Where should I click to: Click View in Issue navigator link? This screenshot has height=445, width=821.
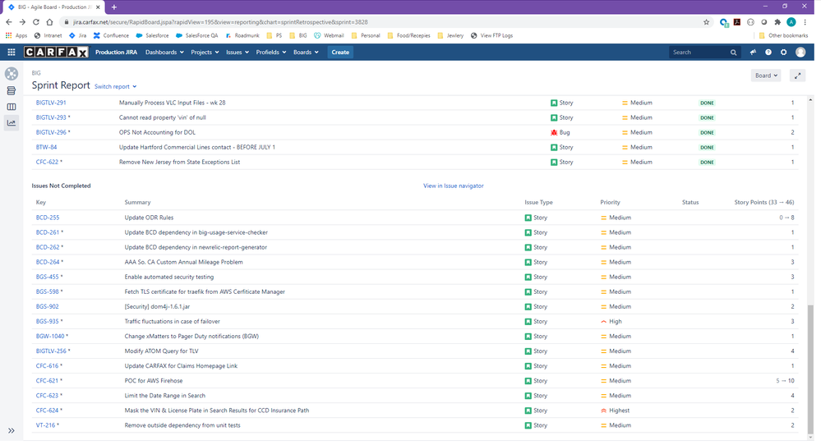(454, 186)
